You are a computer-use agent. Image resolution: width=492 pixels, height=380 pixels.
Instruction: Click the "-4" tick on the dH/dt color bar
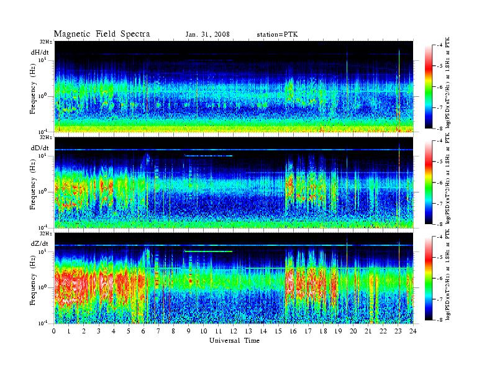coord(440,45)
